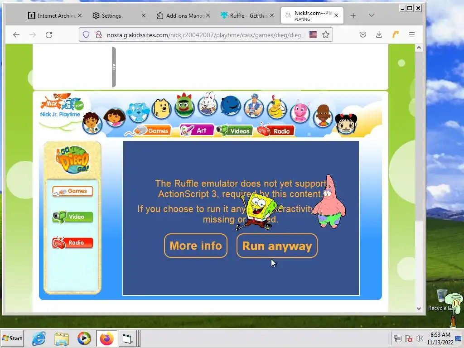Expand the list all tabs dropdown

pyautogui.click(x=372, y=15)
